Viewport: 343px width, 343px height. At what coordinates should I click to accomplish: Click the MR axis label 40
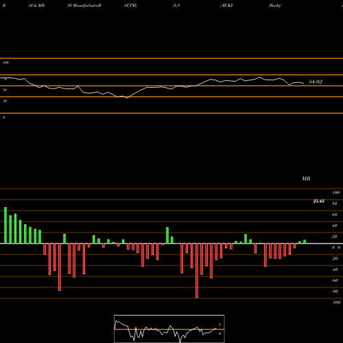point(335,226)
